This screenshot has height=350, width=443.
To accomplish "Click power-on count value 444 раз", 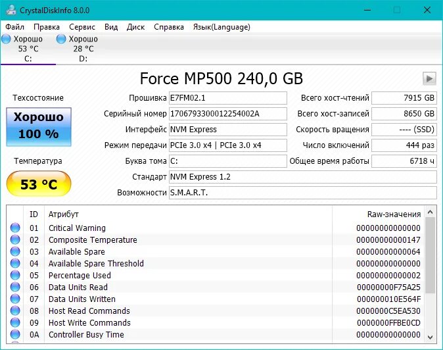I will (404, 145).
